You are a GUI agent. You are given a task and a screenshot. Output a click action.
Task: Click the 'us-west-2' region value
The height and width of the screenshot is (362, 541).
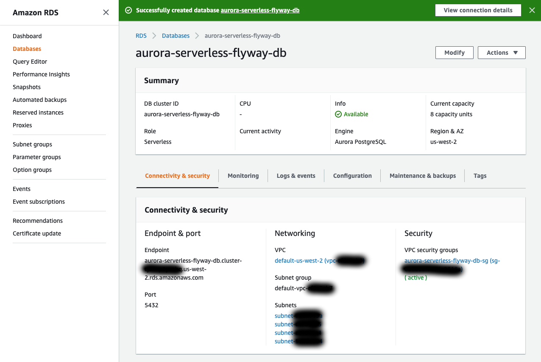(x=443, y=142)
